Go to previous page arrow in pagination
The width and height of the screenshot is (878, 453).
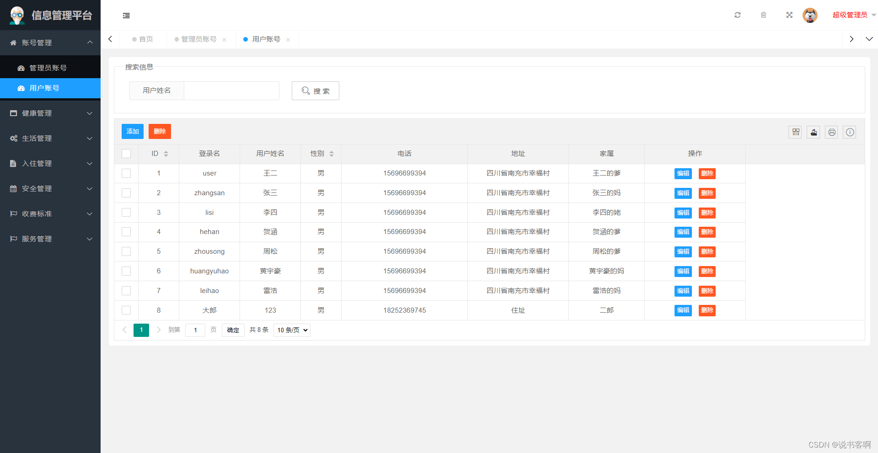[124, 330]
